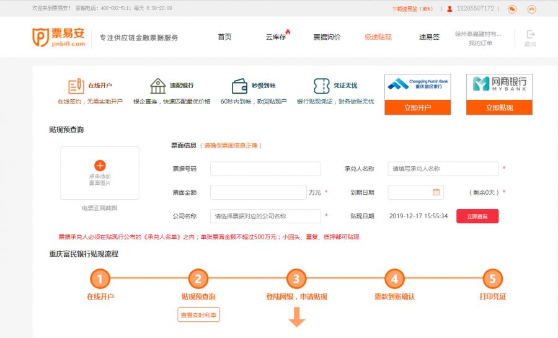Open the 速易签 menu item
The image size is (558, 338).
click(x=429, y=37)
